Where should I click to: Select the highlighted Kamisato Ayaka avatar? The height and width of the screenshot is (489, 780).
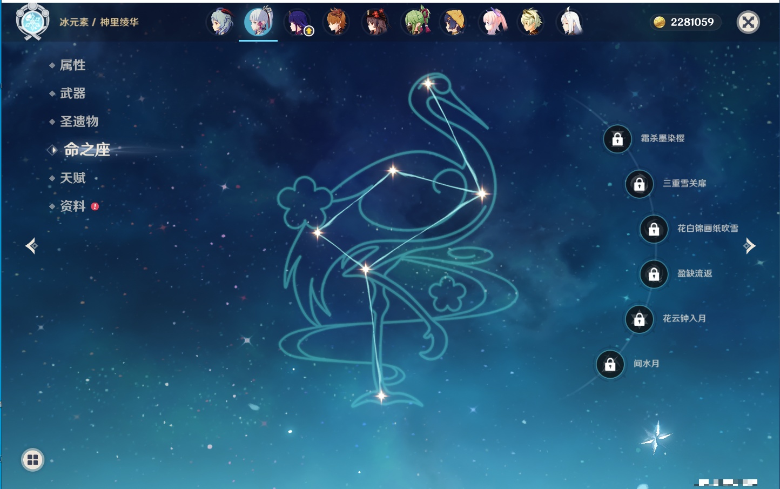click(x=258, y=22)
